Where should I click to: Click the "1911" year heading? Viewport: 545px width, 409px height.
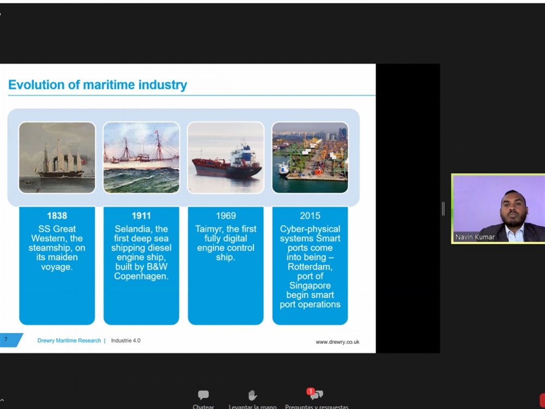141,215
